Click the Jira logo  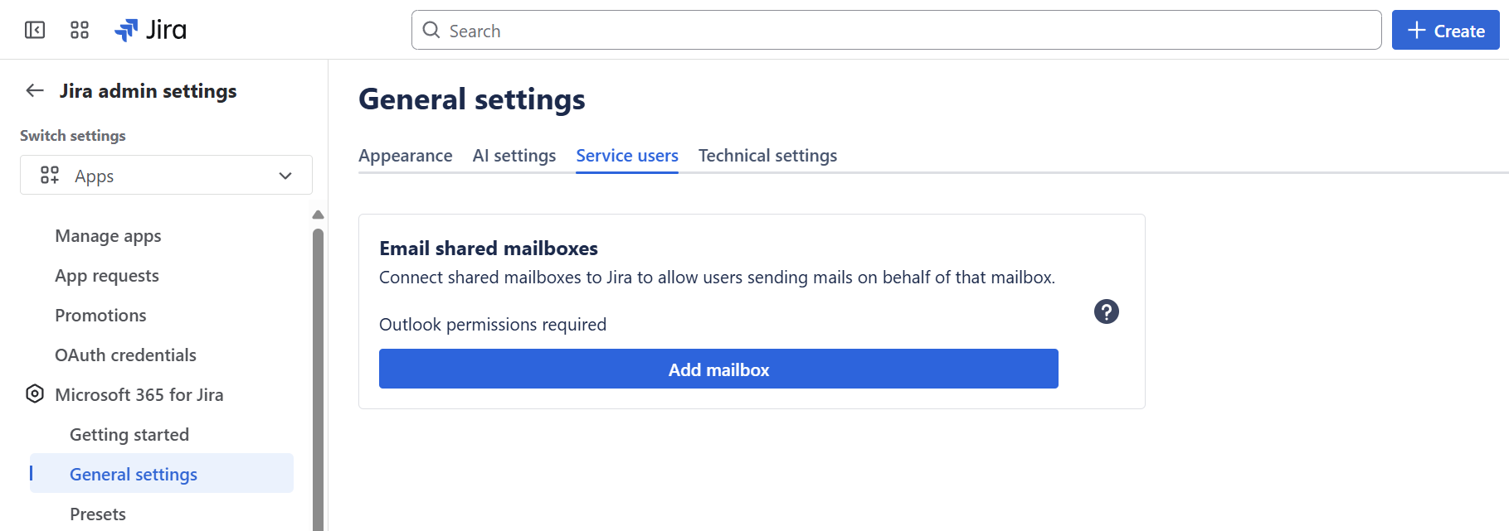150,31
